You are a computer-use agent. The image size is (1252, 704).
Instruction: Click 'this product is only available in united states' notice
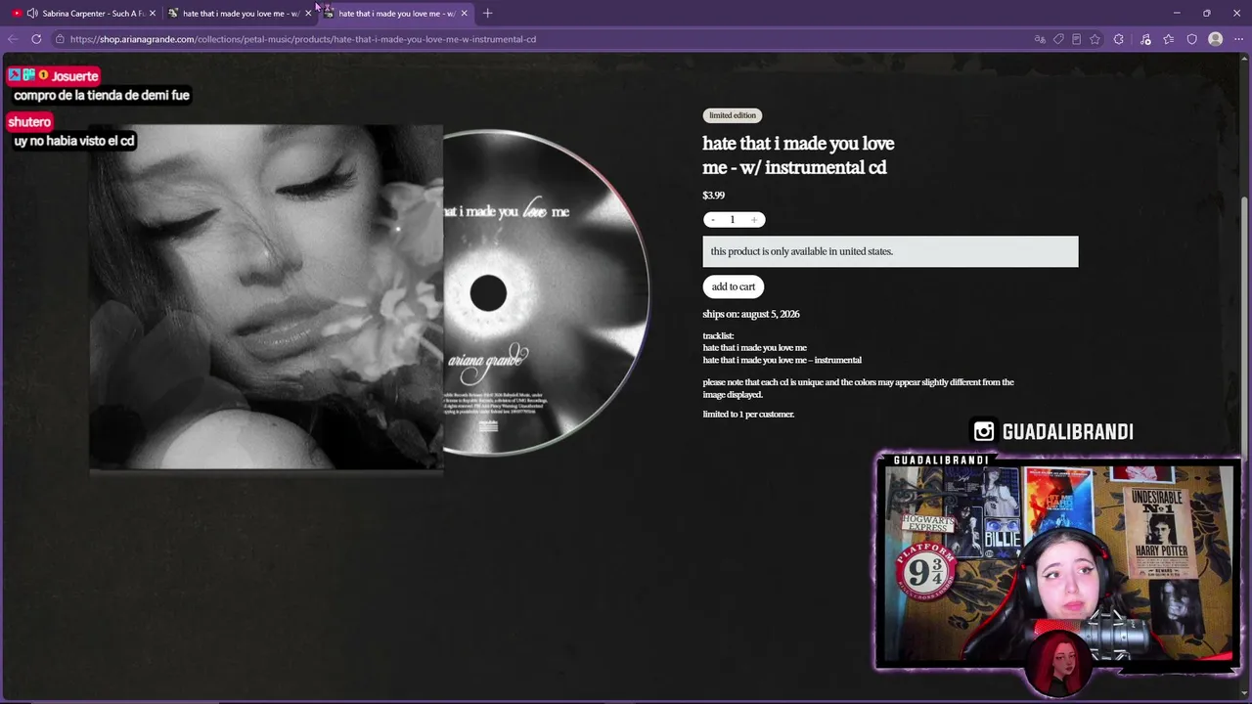click(x=890, y=251)
